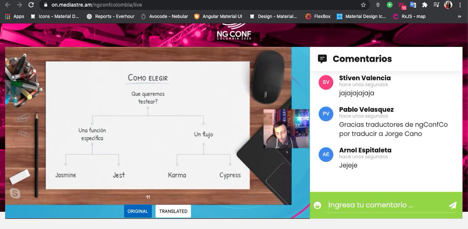The width and height of the screenshot is (468, 229).
Task: Open the RxJS - map bookmark
Action: (x=409, y=16)
